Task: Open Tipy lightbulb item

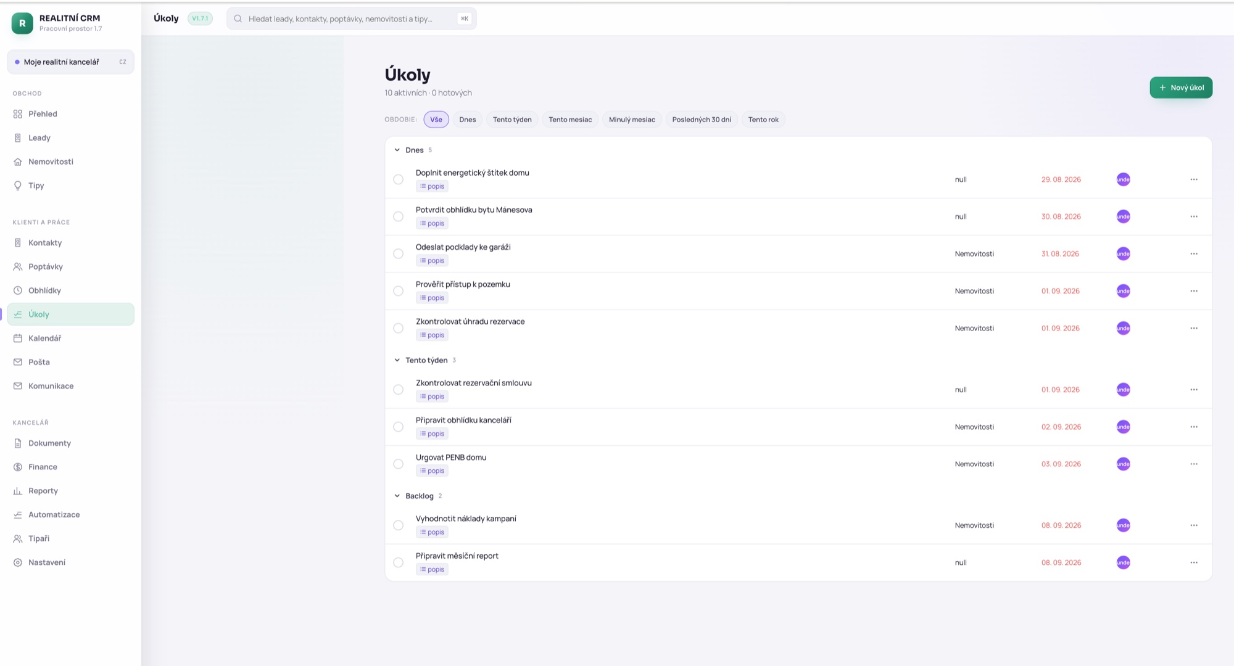Action: tap(70, 186)
